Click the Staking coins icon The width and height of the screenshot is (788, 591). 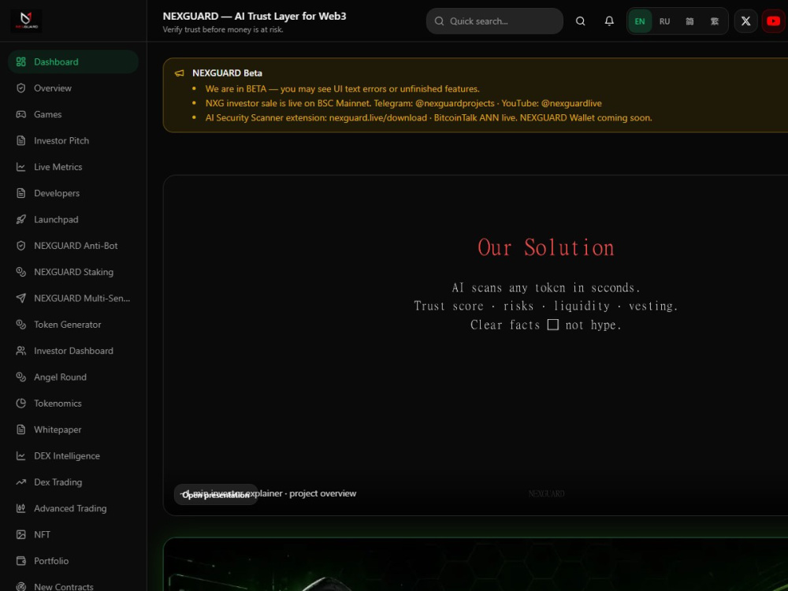20,272
